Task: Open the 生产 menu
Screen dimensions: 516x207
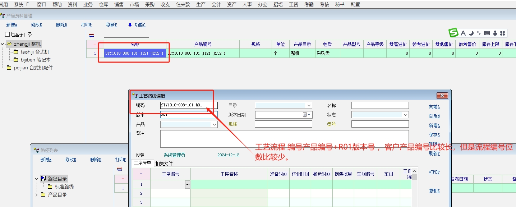Action: [201, 4]
